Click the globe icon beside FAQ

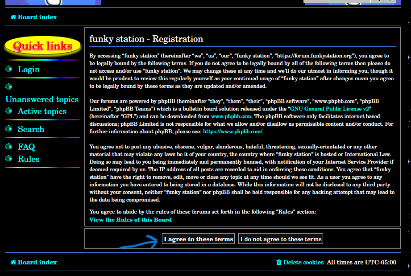(8, 146)
